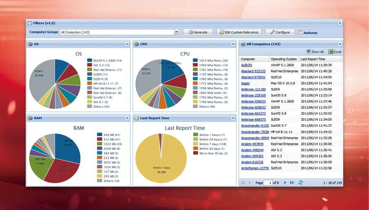Image resolution: width=369 pixels, height=210 pixels.
Task: Click the Within 7 days (138) legend swatch
Action: click(x=196, y=144)
